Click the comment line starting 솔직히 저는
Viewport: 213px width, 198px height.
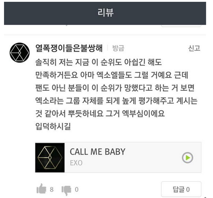[x=99, y=62]
